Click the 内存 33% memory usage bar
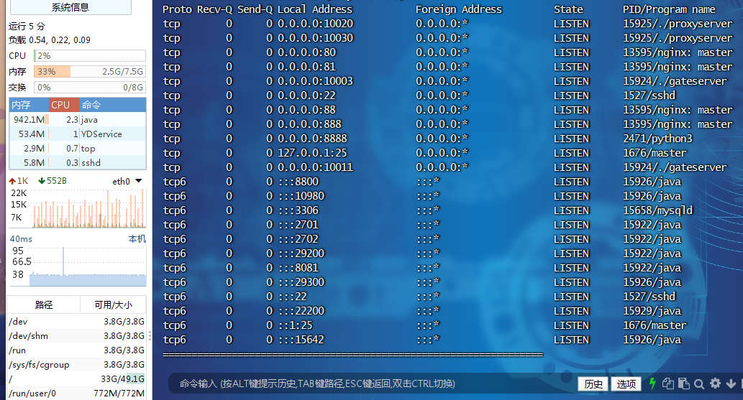 [x=90, y=72]
